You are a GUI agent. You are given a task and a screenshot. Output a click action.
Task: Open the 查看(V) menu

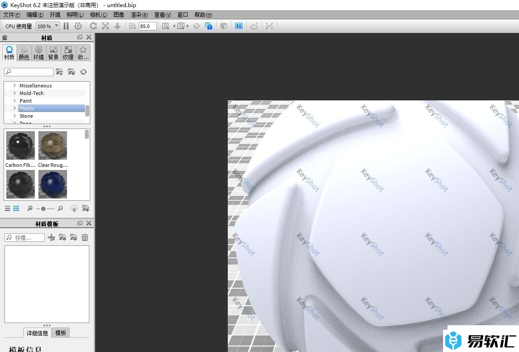(163, 15)
